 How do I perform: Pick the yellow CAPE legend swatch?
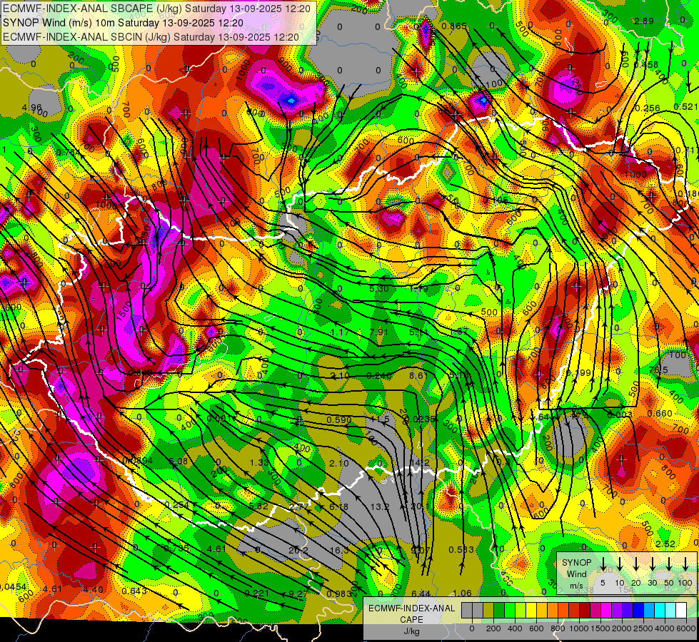pyautogui.click(x=531, y=611)
